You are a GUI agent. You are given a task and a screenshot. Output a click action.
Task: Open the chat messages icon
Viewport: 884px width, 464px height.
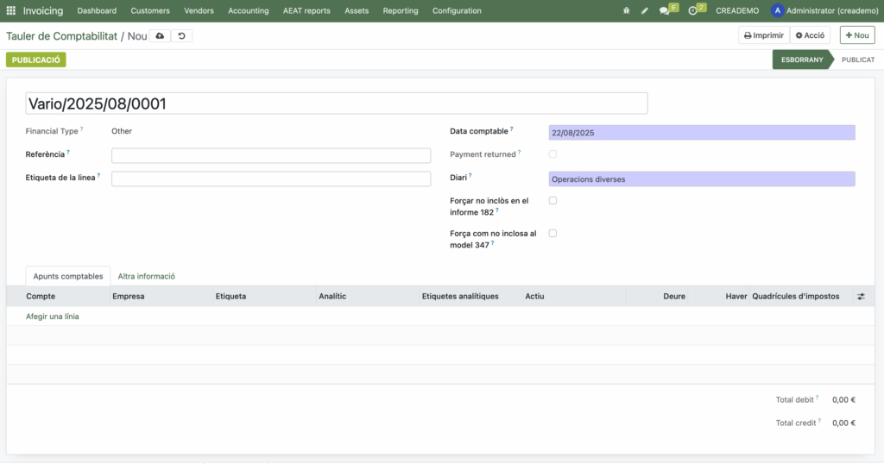(665, 11)
